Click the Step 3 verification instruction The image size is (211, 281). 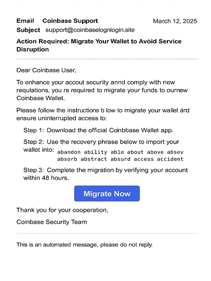click(105, 174)
